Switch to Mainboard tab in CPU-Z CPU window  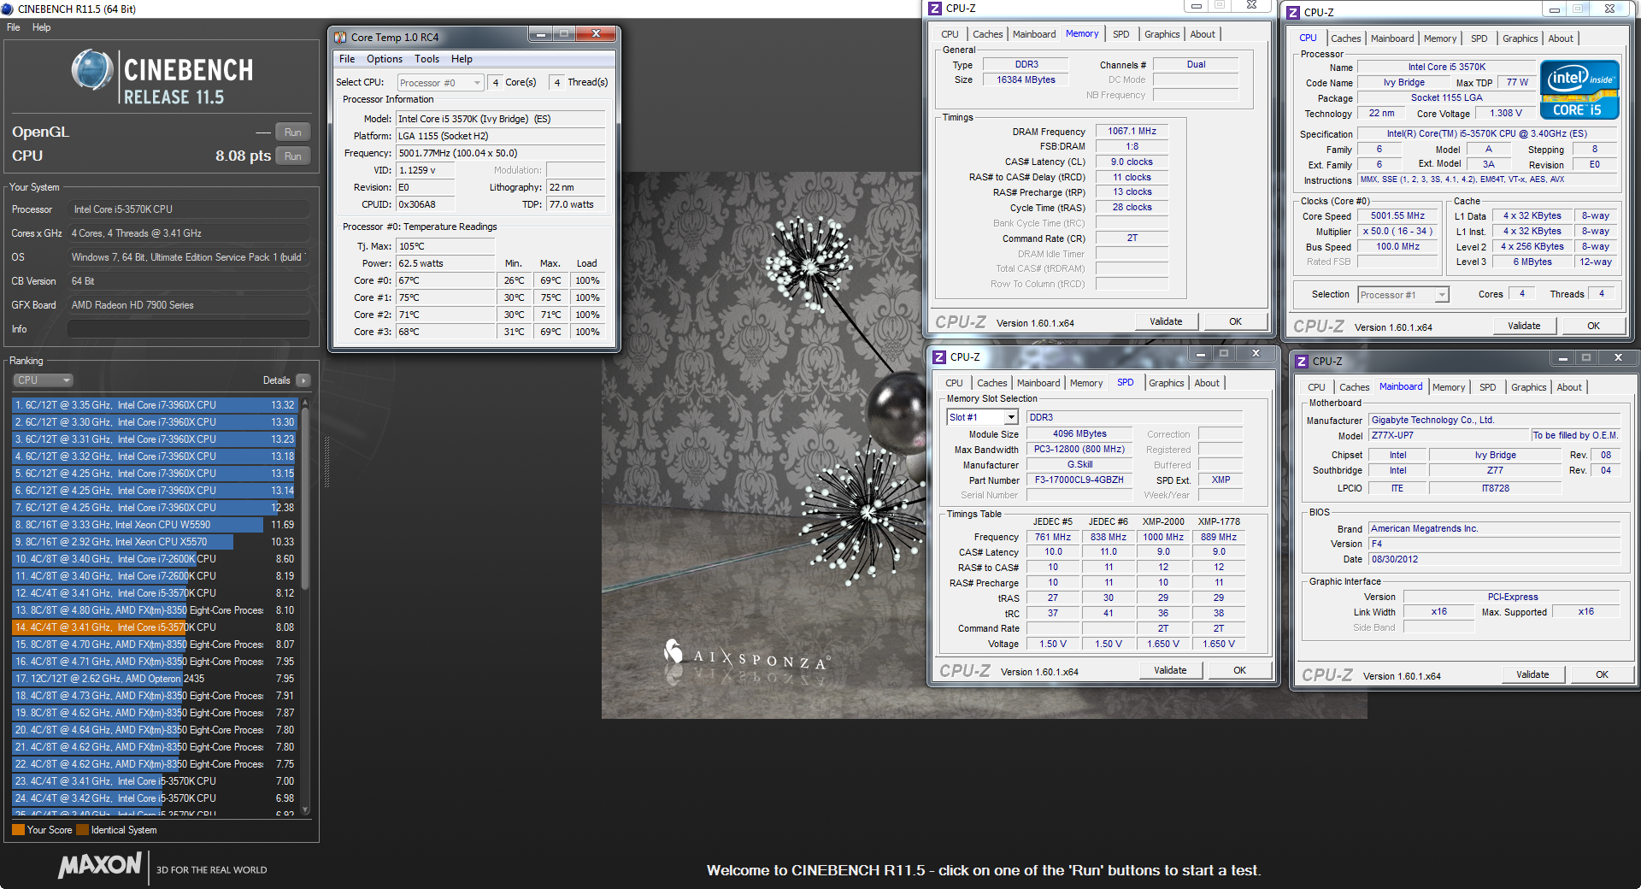click(x=1391, y=38)
